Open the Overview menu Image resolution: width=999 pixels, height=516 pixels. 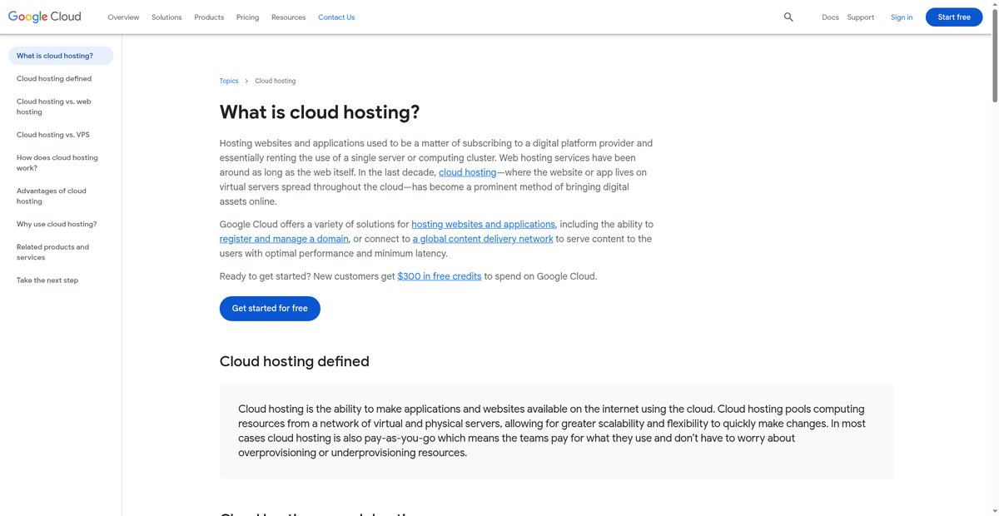pos(123,17)
